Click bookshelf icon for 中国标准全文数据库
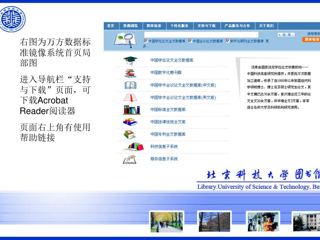The height and width of the screenshot is (240, 320). pyautogui.click(x=132, y=110)
